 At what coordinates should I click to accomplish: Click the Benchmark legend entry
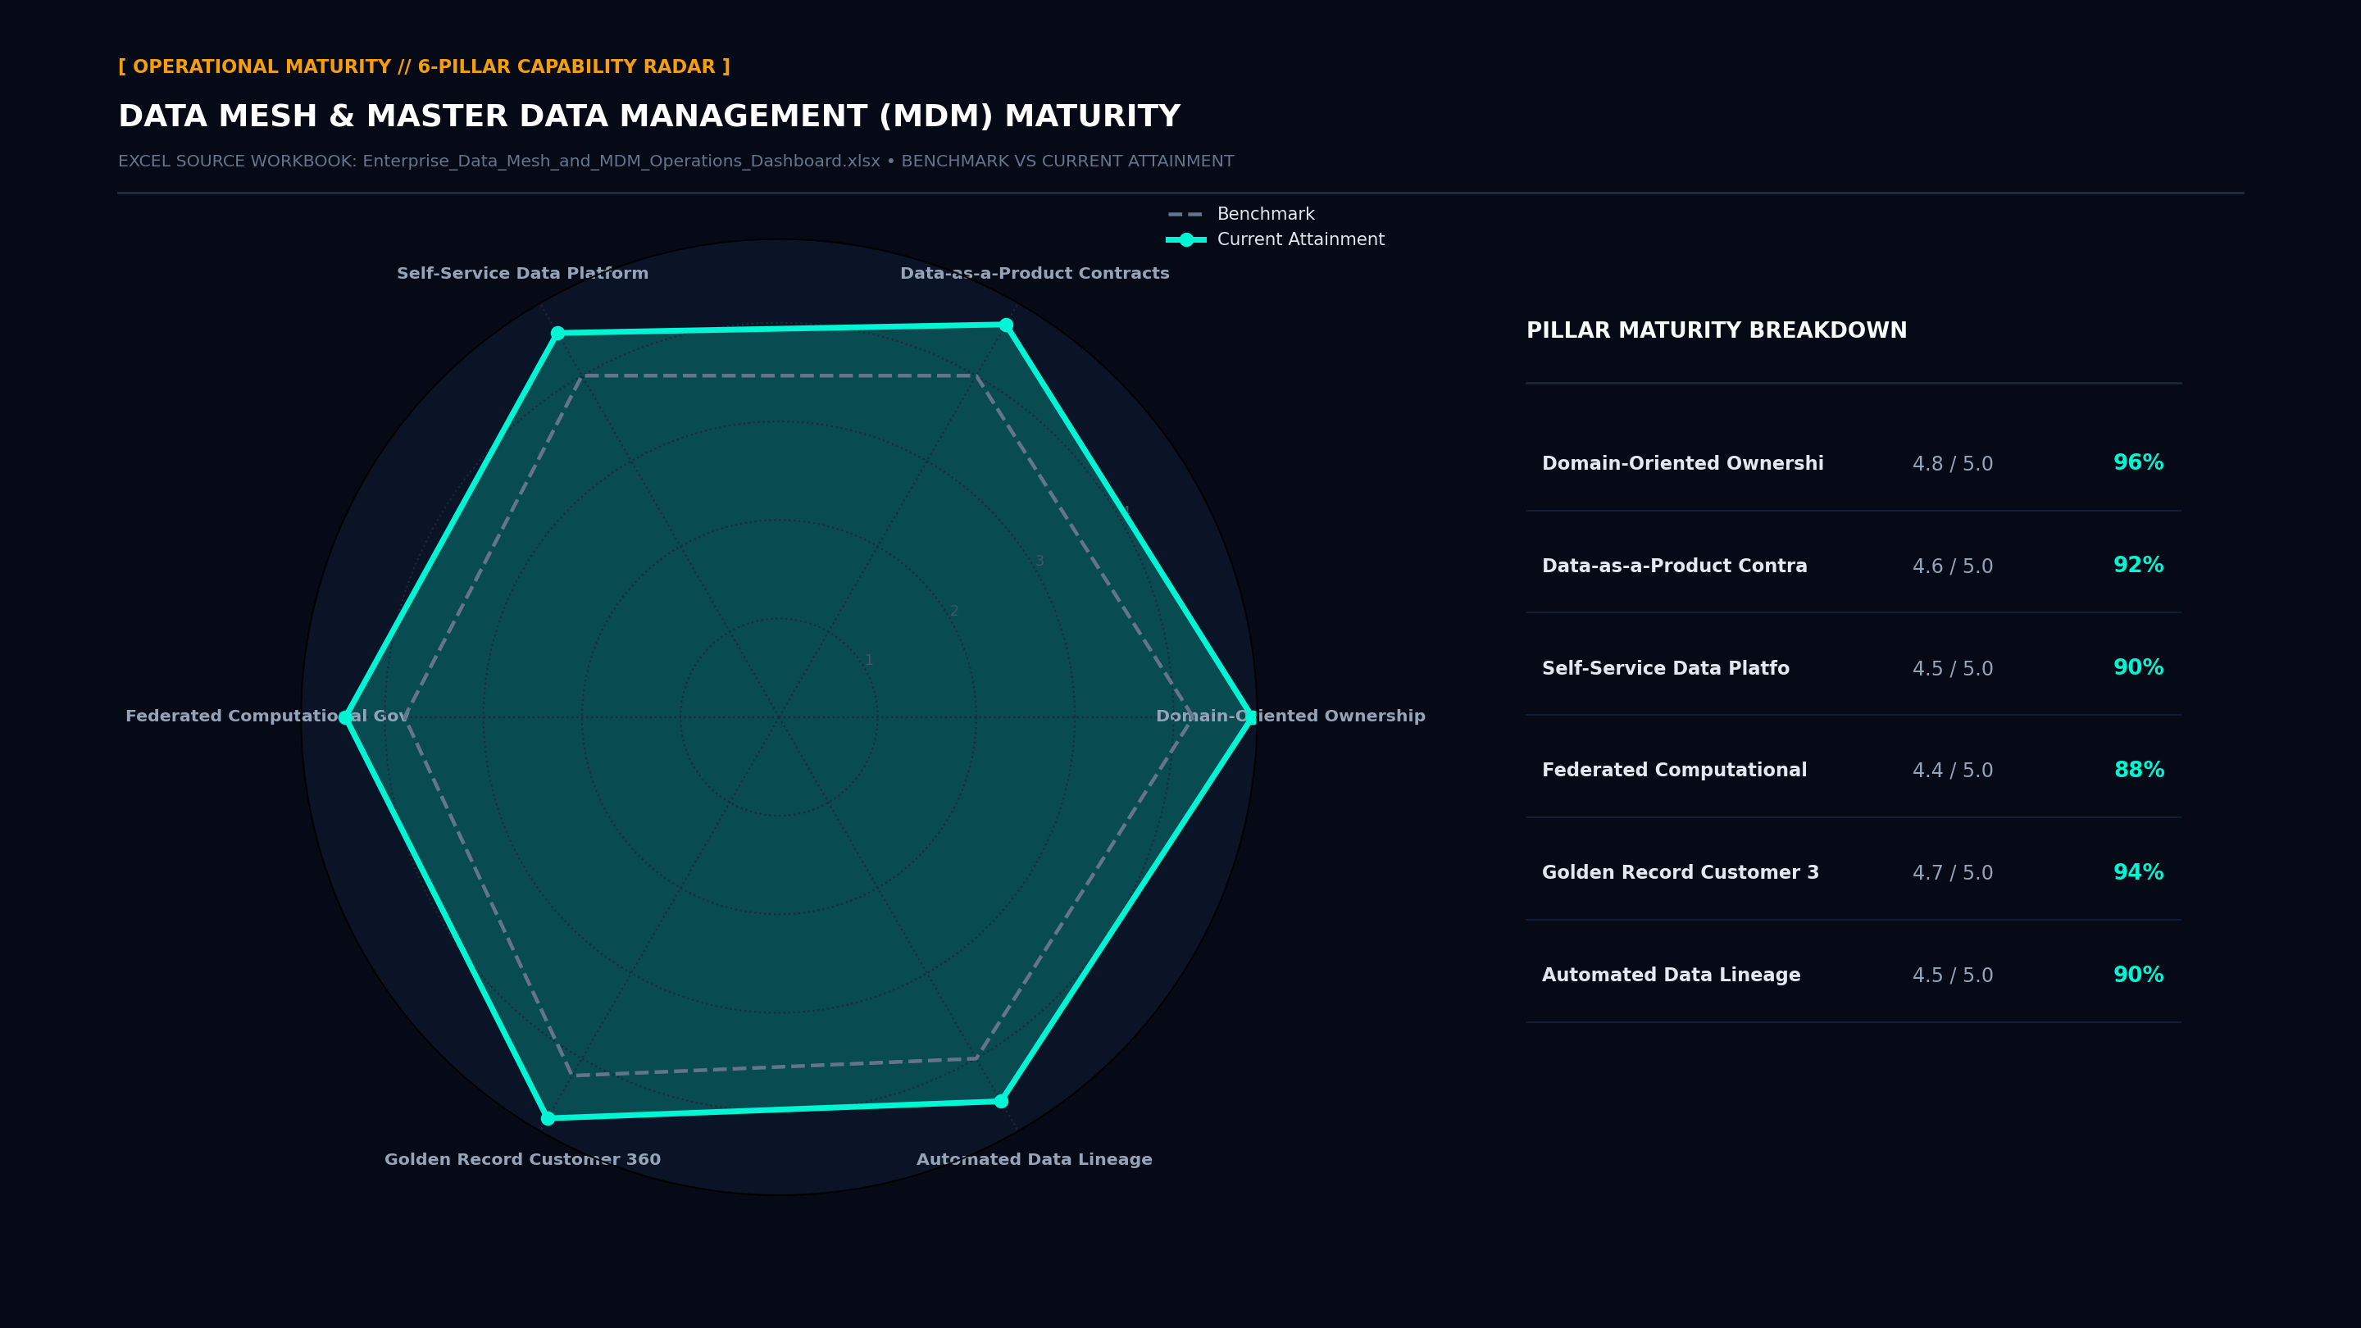(1241, 215)
